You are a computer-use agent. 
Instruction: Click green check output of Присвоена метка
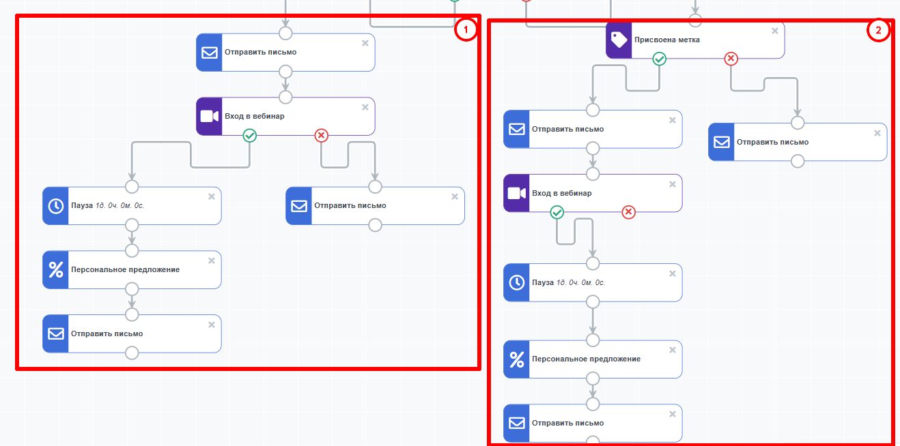click(x=660, y=59)
